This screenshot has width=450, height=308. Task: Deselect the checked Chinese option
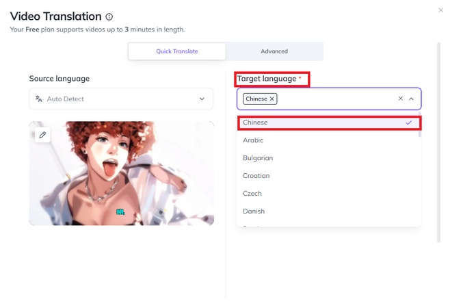(x=328, y=123)
